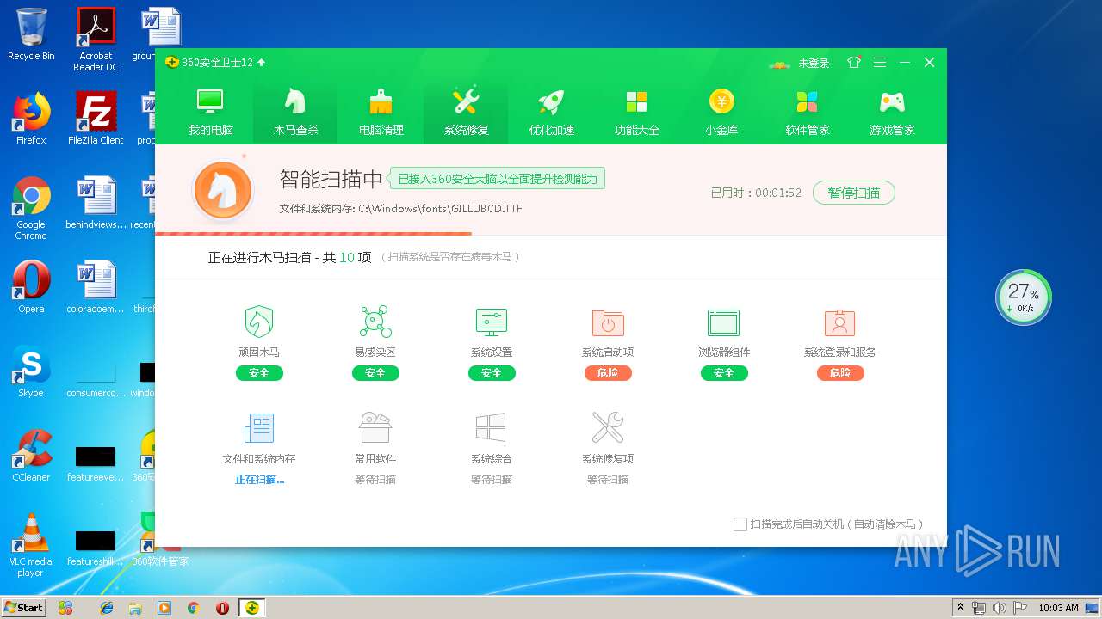Click 系统设置 monitor scan icon
The image size is (1102, 619).
point(492,322)
